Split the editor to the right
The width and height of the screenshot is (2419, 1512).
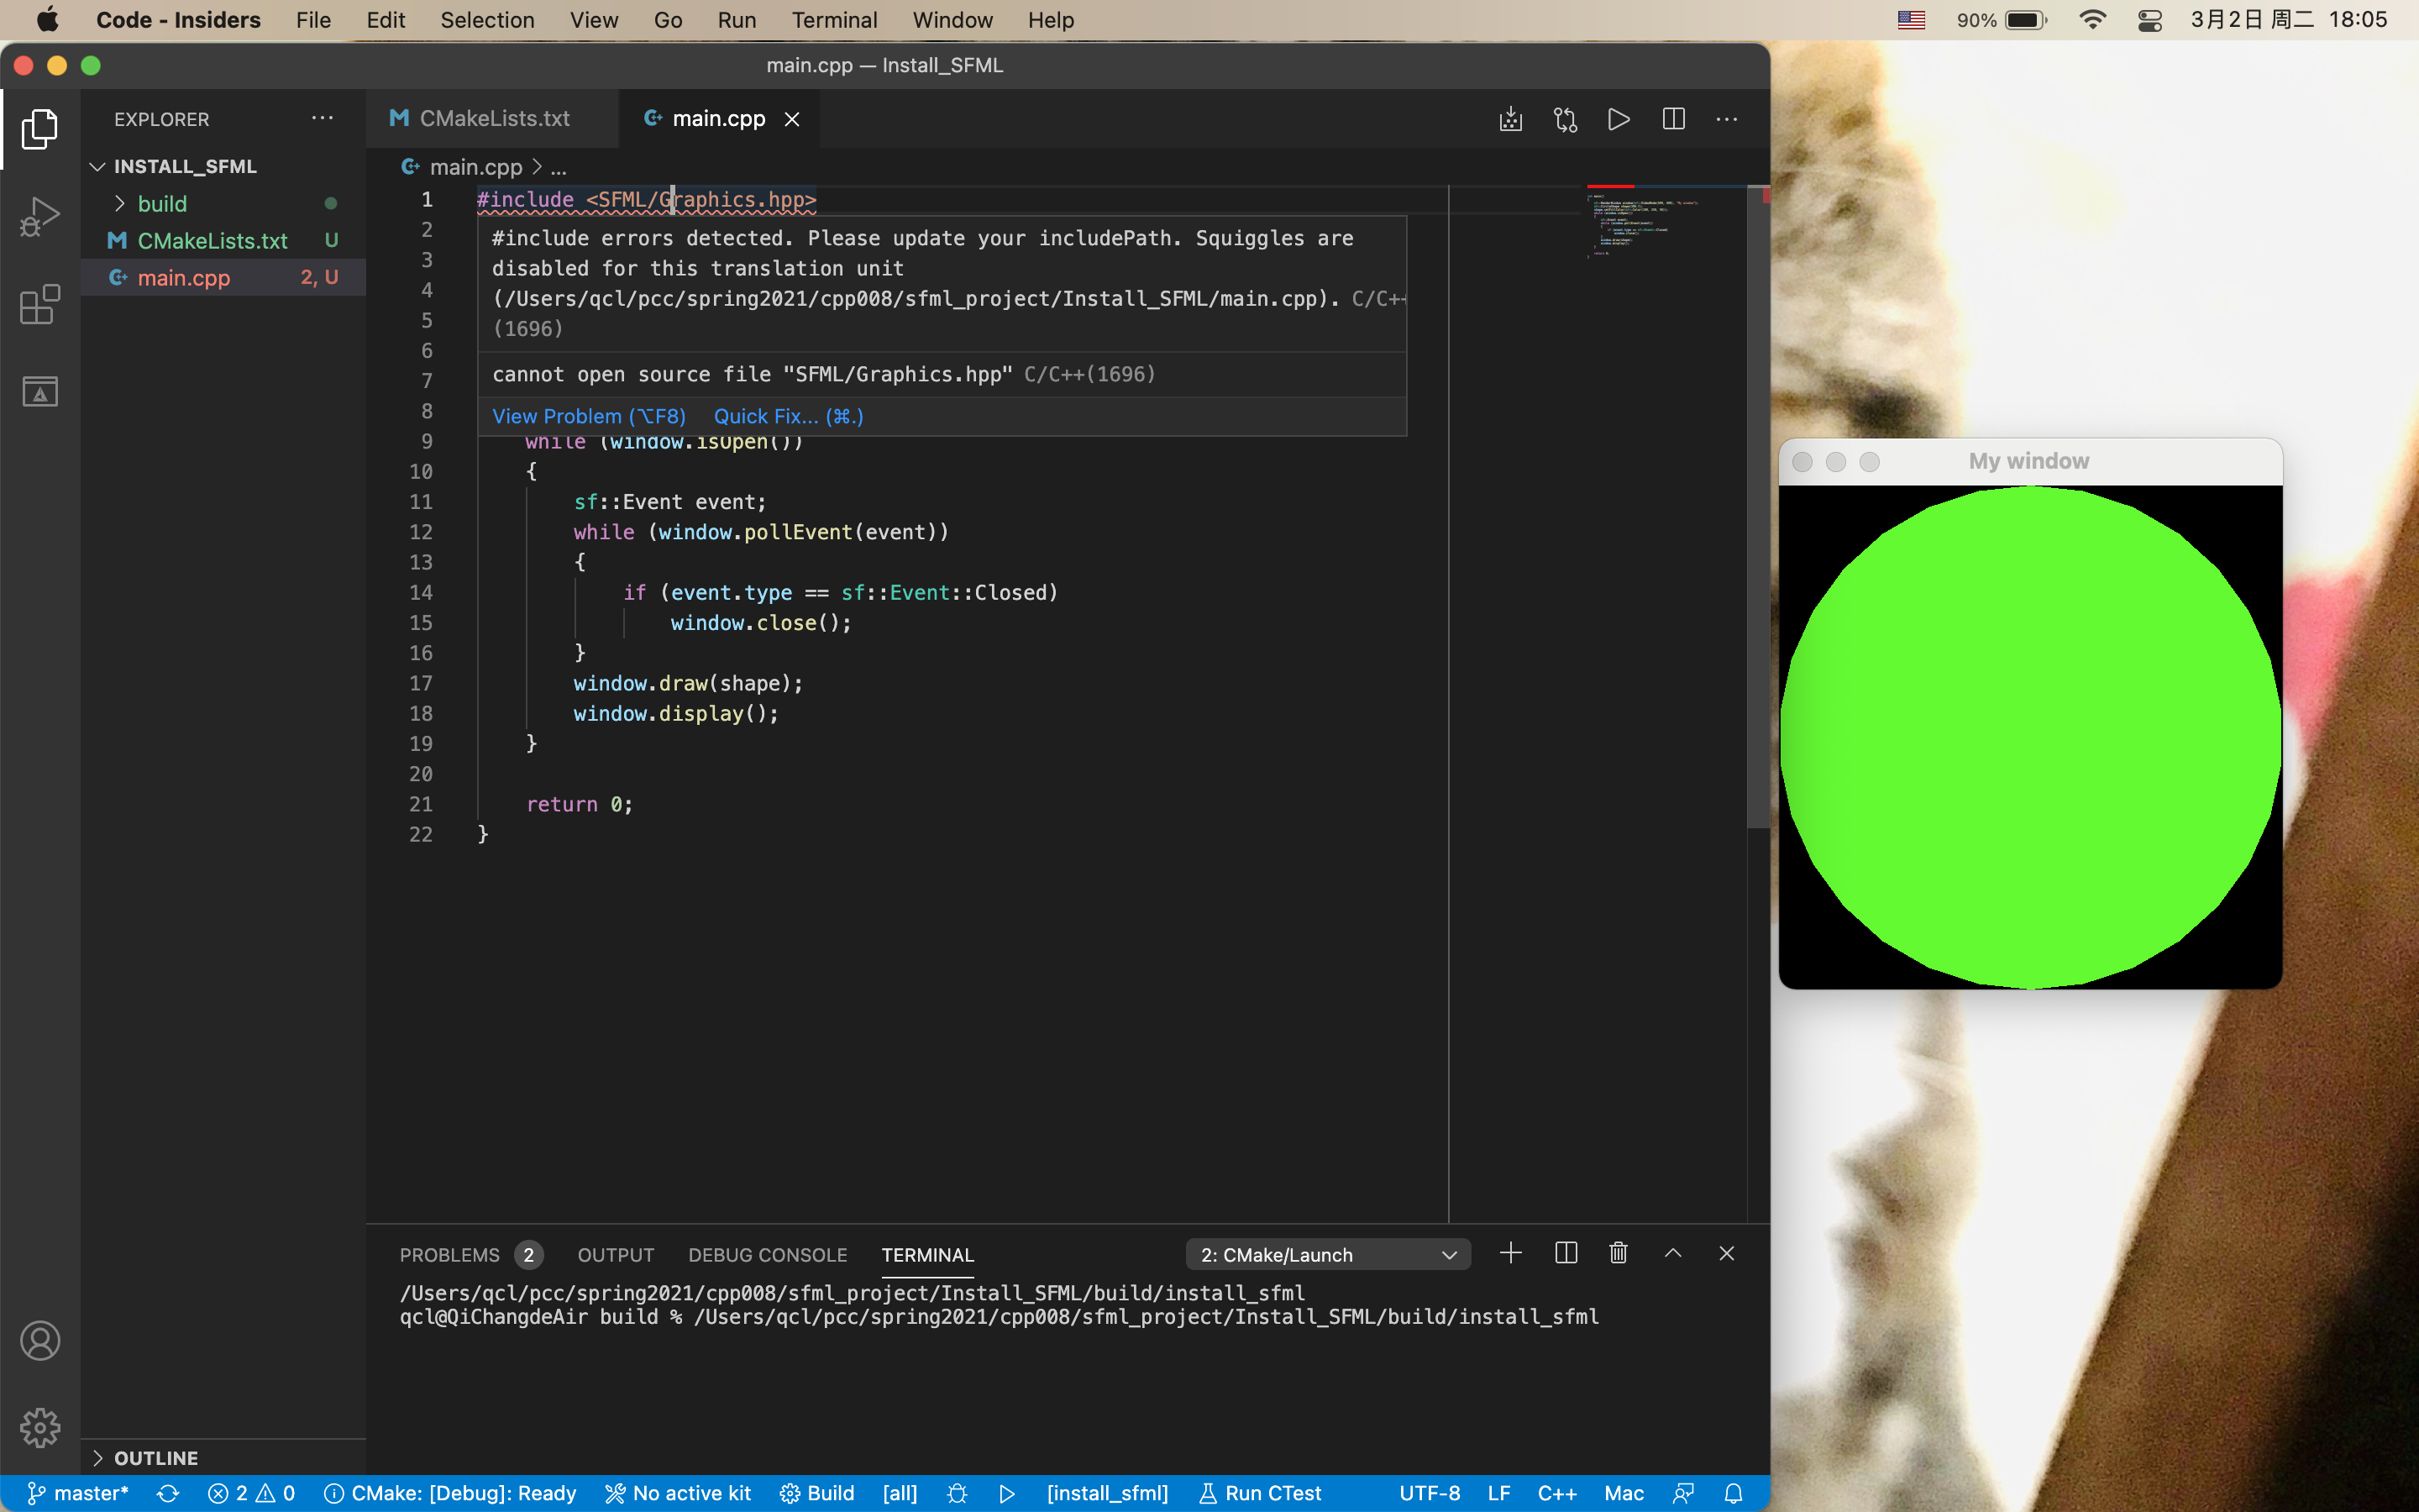tap(1673, 119)
